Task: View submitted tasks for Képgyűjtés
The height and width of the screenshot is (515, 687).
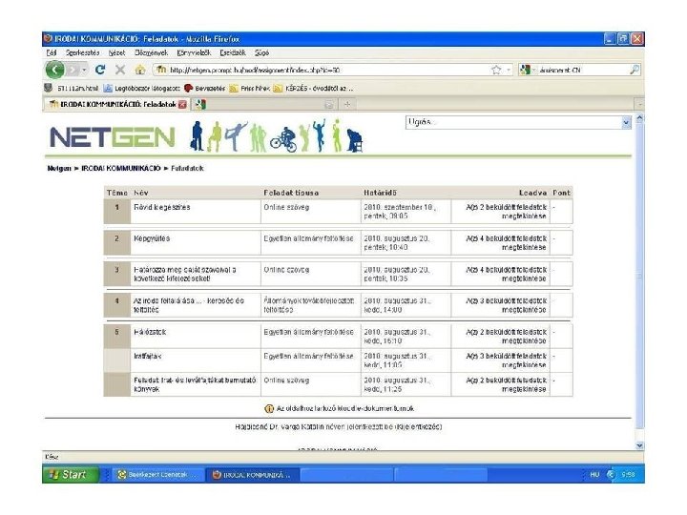Action: 506,243
